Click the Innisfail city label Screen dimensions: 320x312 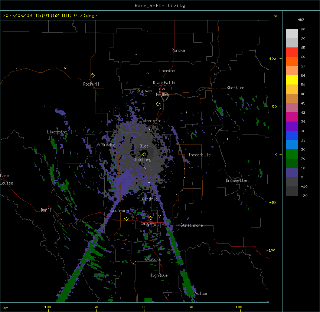154,121
